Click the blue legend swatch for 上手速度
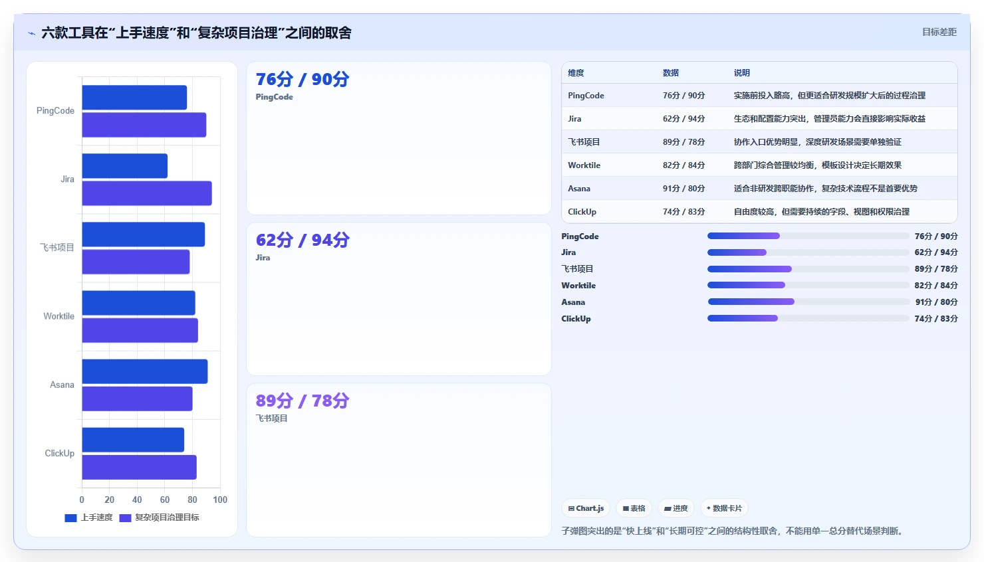The image size is (984, 562). [x=70, y=517]
